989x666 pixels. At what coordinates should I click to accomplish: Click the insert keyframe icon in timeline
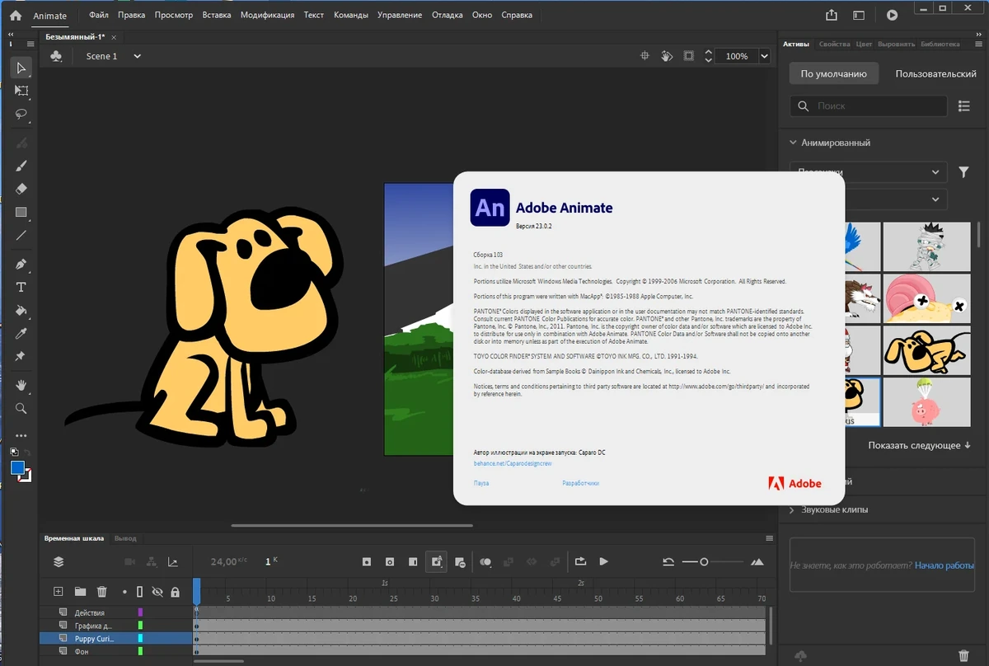[x=367, y=562]
